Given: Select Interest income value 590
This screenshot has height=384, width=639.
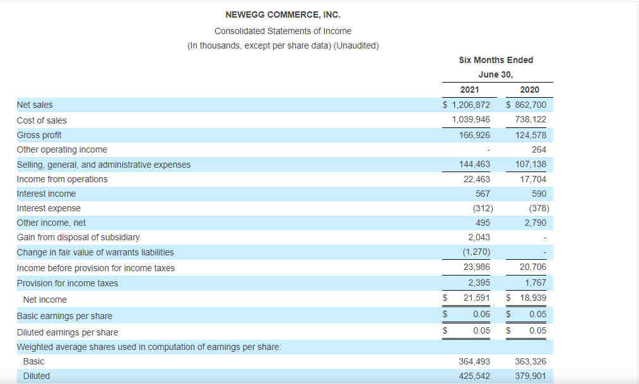Looking at the screenshot, I should coord(539,194).
